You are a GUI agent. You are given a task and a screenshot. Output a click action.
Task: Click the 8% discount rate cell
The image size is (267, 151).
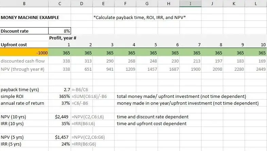(x=60, y=31)
